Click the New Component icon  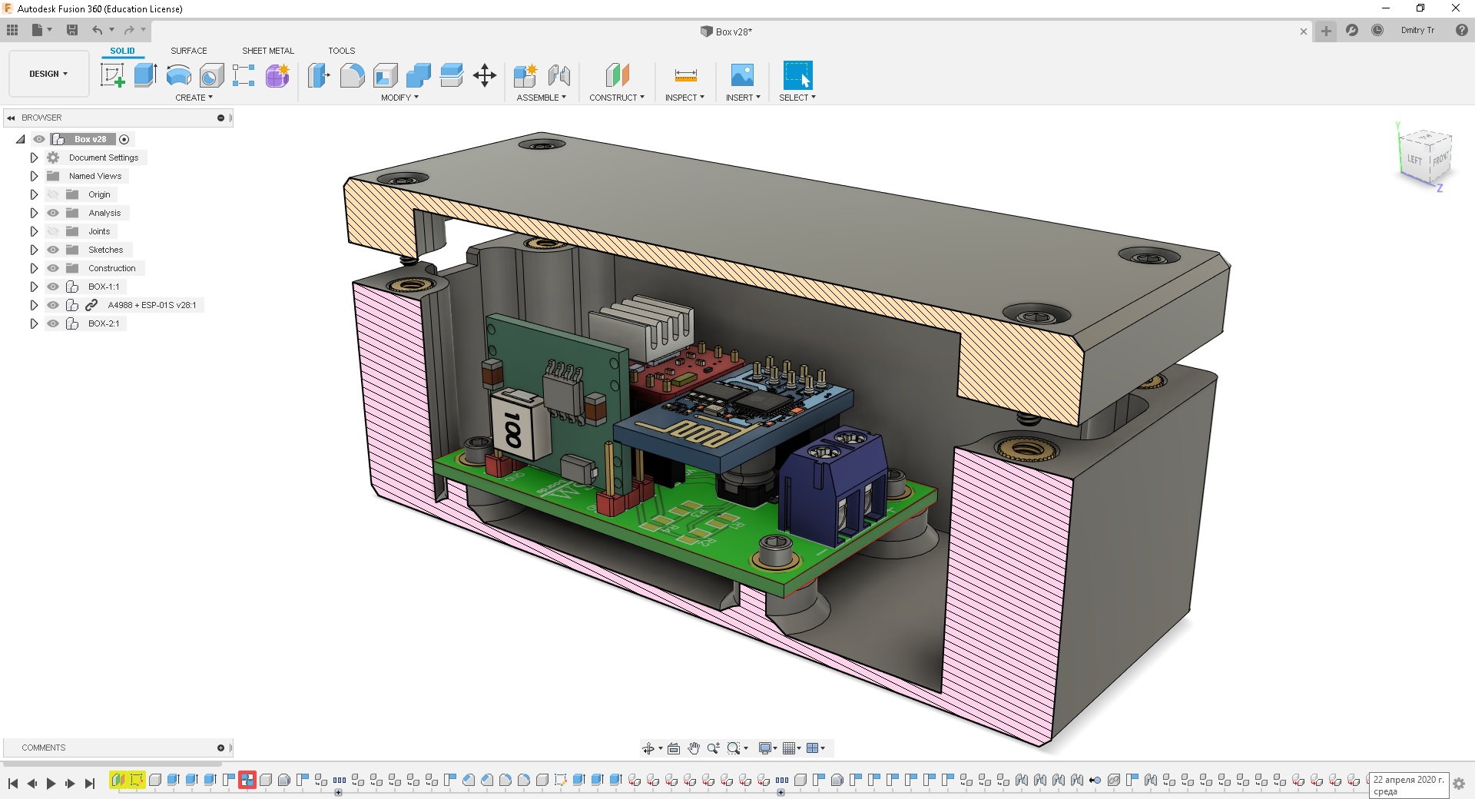(x=525, y=75)
